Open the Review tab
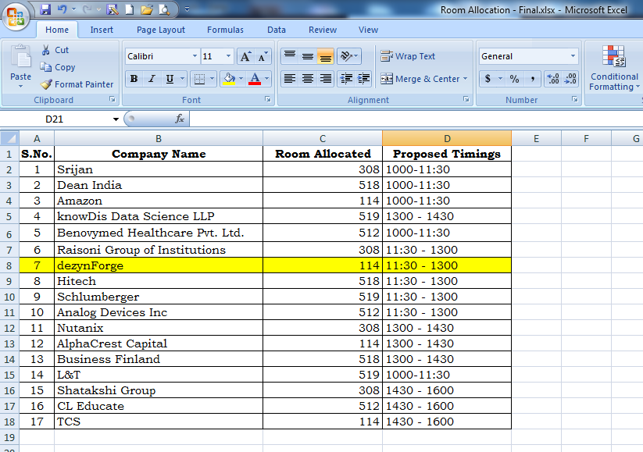 pyautogui.click(x=323, y=30)
